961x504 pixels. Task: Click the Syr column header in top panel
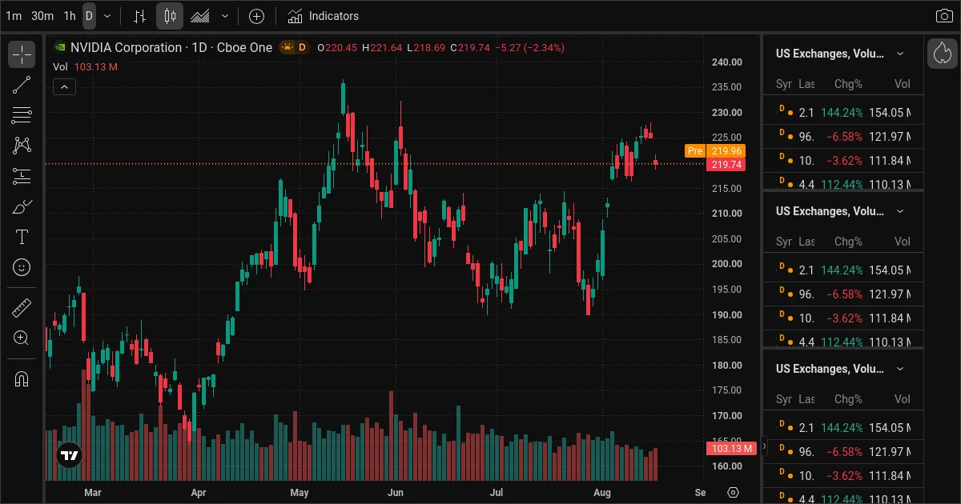pyautogui.click(x=784, y=84)
